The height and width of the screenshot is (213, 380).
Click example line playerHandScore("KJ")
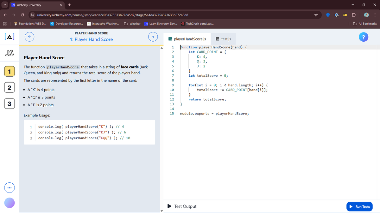coord(82,133)
